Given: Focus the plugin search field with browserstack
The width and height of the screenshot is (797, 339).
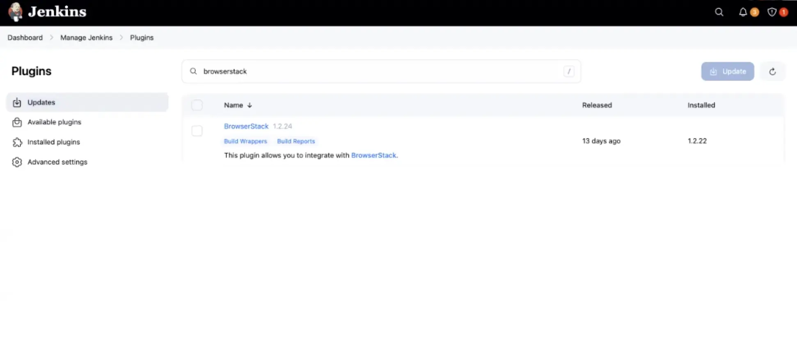Looking at the screenshot, I should [381, 71].
